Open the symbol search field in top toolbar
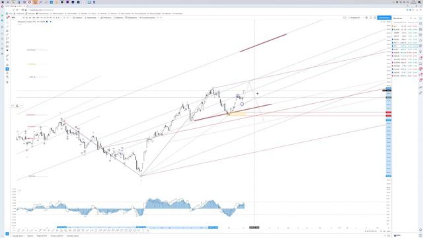Image resolution: width=423 pixels, height=238 pixels. (x=13, y=18)
